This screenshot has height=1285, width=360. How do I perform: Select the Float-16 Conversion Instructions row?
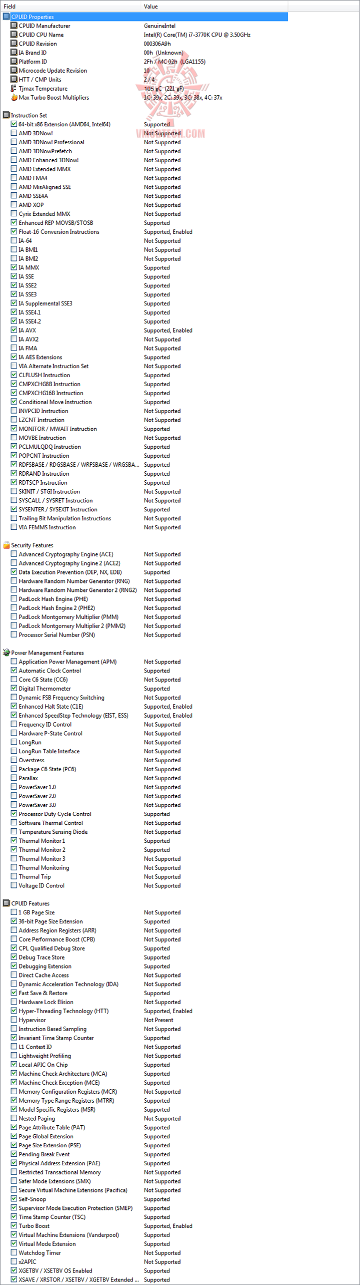point(144,232)
